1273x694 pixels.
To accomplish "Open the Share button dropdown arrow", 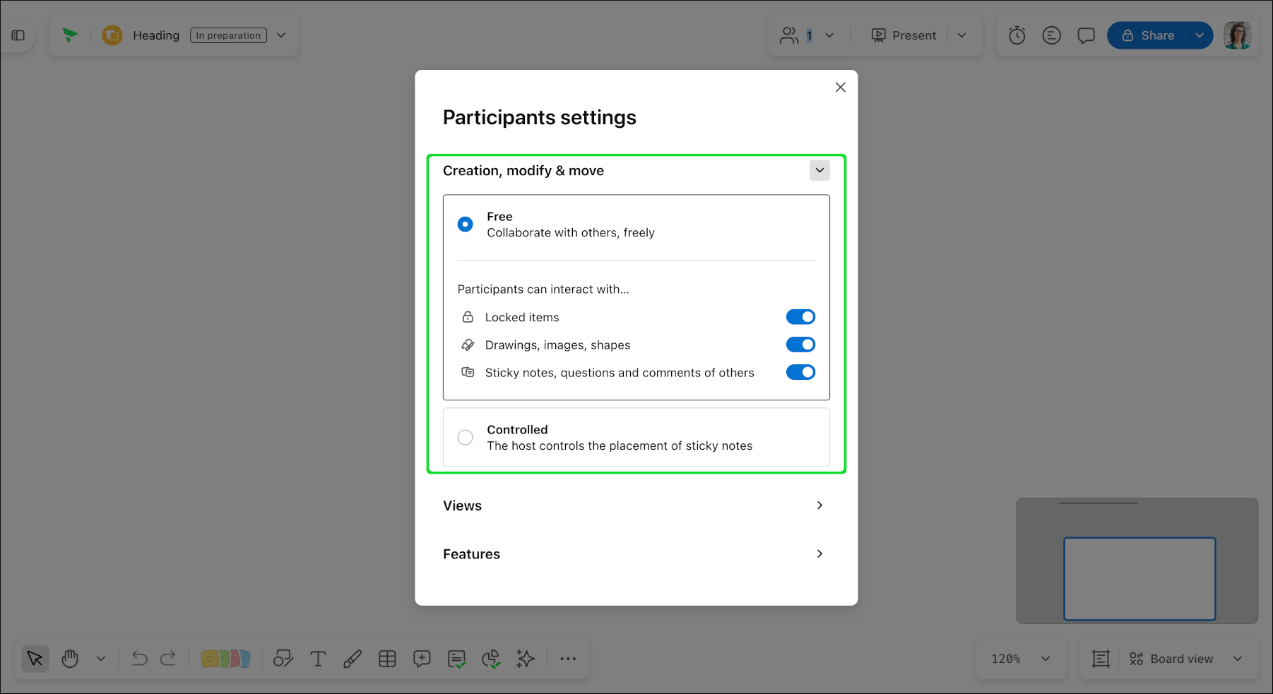I will coord(1200,35).
